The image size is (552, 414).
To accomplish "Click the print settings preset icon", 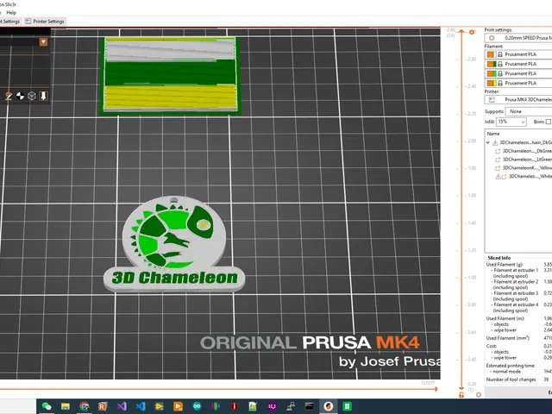I will [492, 38].
